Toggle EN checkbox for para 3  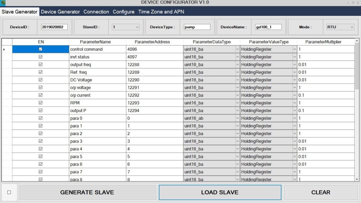coord(41,141)
